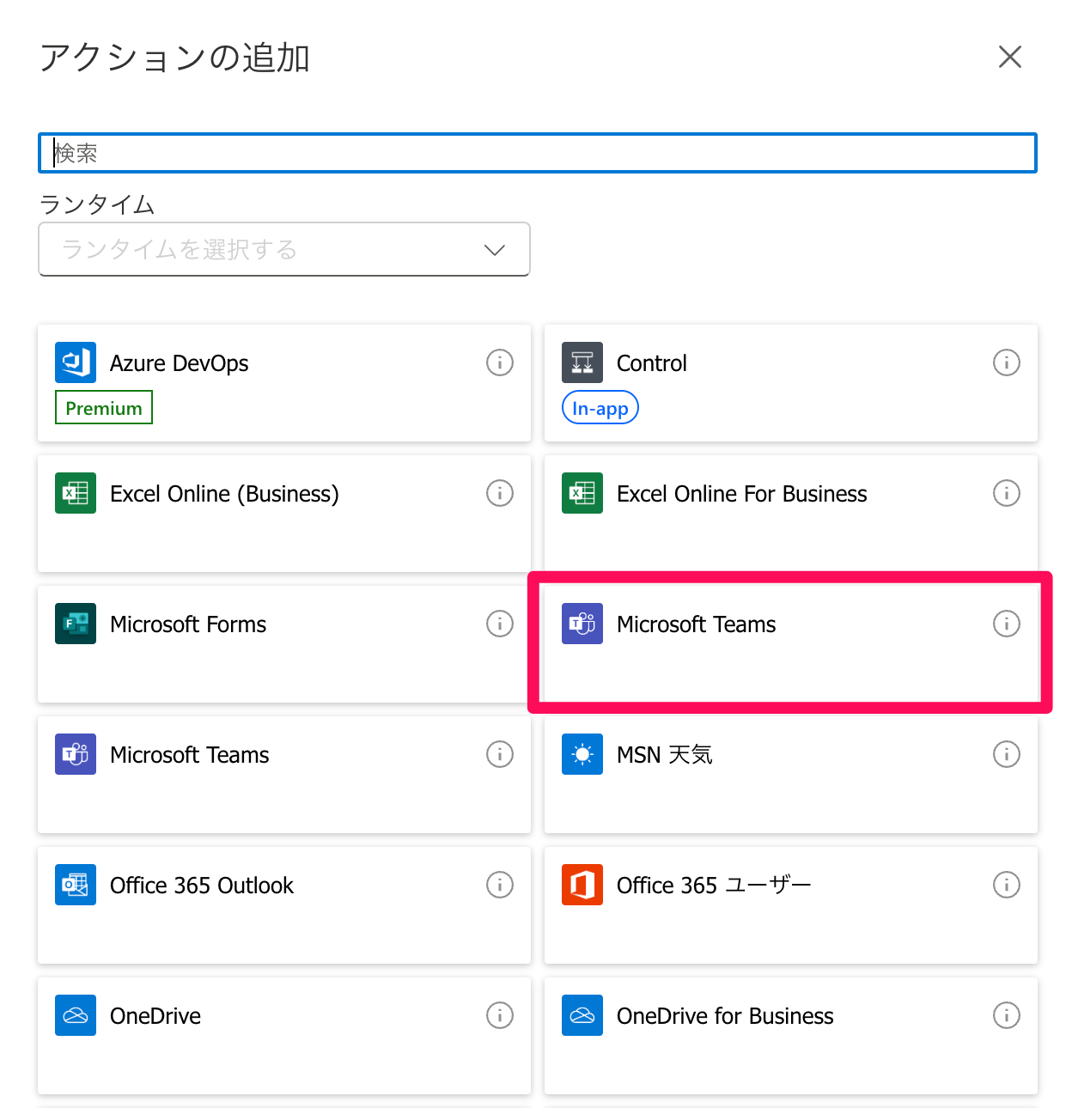
Task: Click the Azure DevOps connector icon
Action: [76, 362]
